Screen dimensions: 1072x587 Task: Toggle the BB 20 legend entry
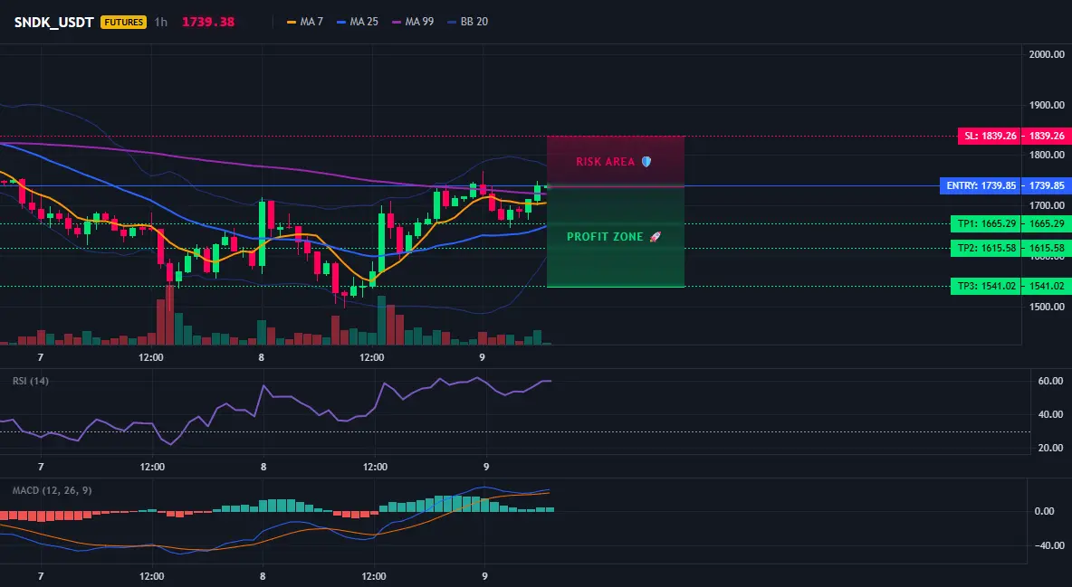click(467, 22)
